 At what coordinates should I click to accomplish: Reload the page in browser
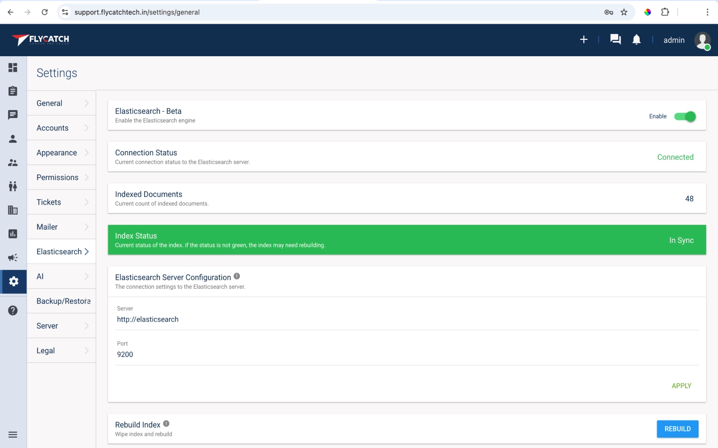pyautogui.click(x=44, y=12)
